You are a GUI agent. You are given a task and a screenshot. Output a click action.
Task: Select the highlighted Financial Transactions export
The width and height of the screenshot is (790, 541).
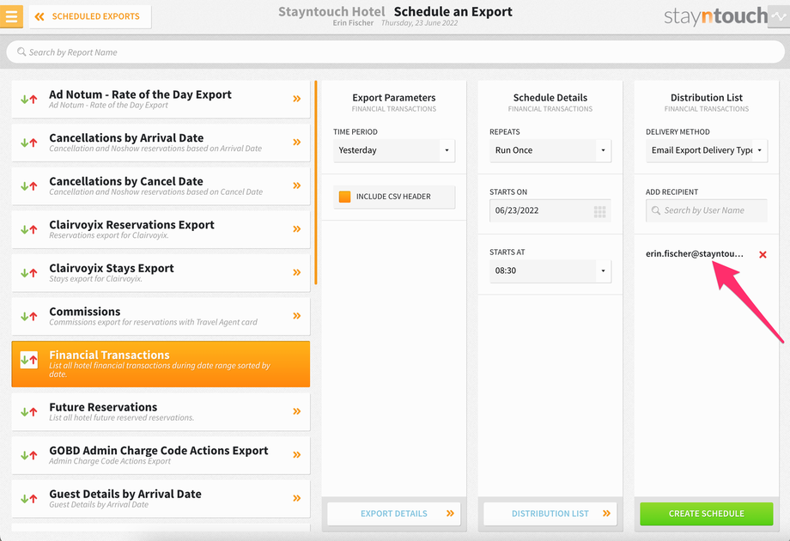coord(161,364)
